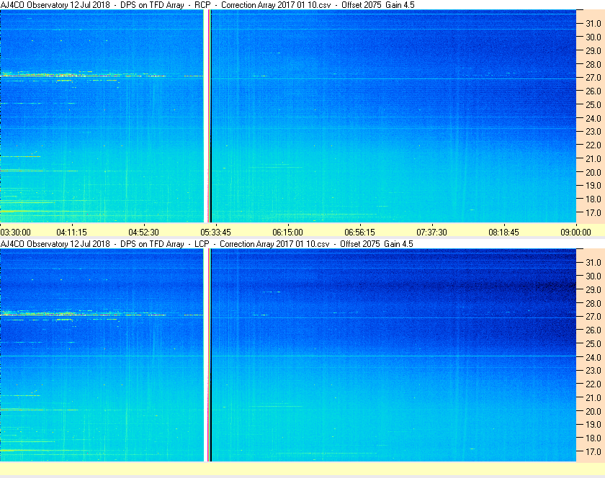The width and height of the screenshot is (605, 478).
Task: Click the LCP panel's 17.0 frequency label
Action: 593,451
